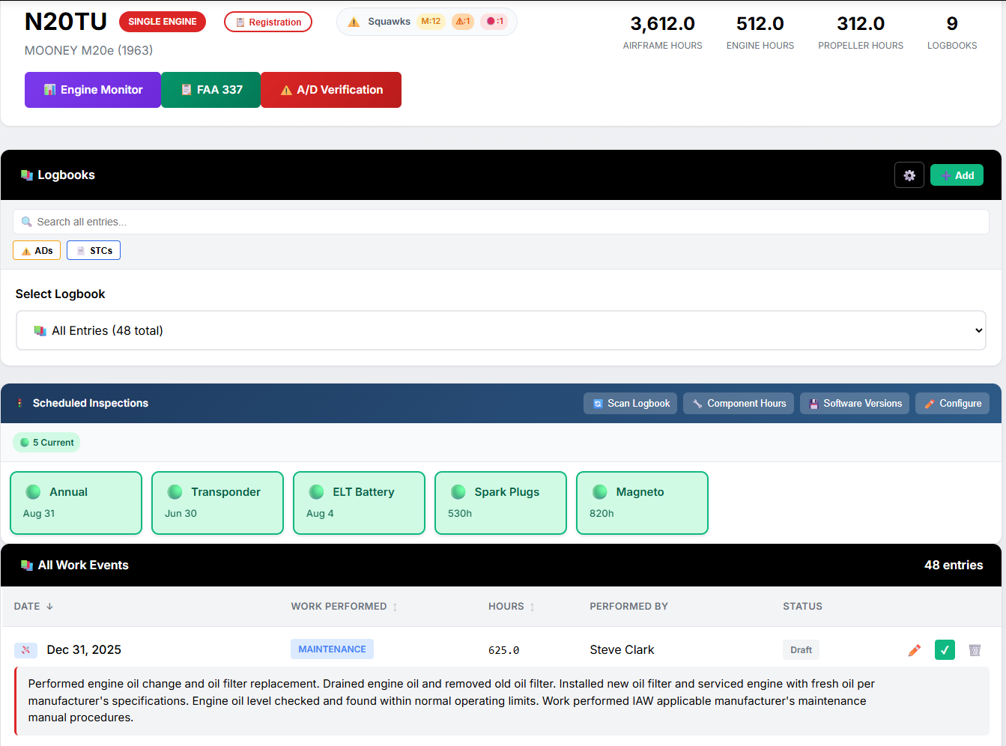
Task: Open the Registration details
Action: click(268, 22)
